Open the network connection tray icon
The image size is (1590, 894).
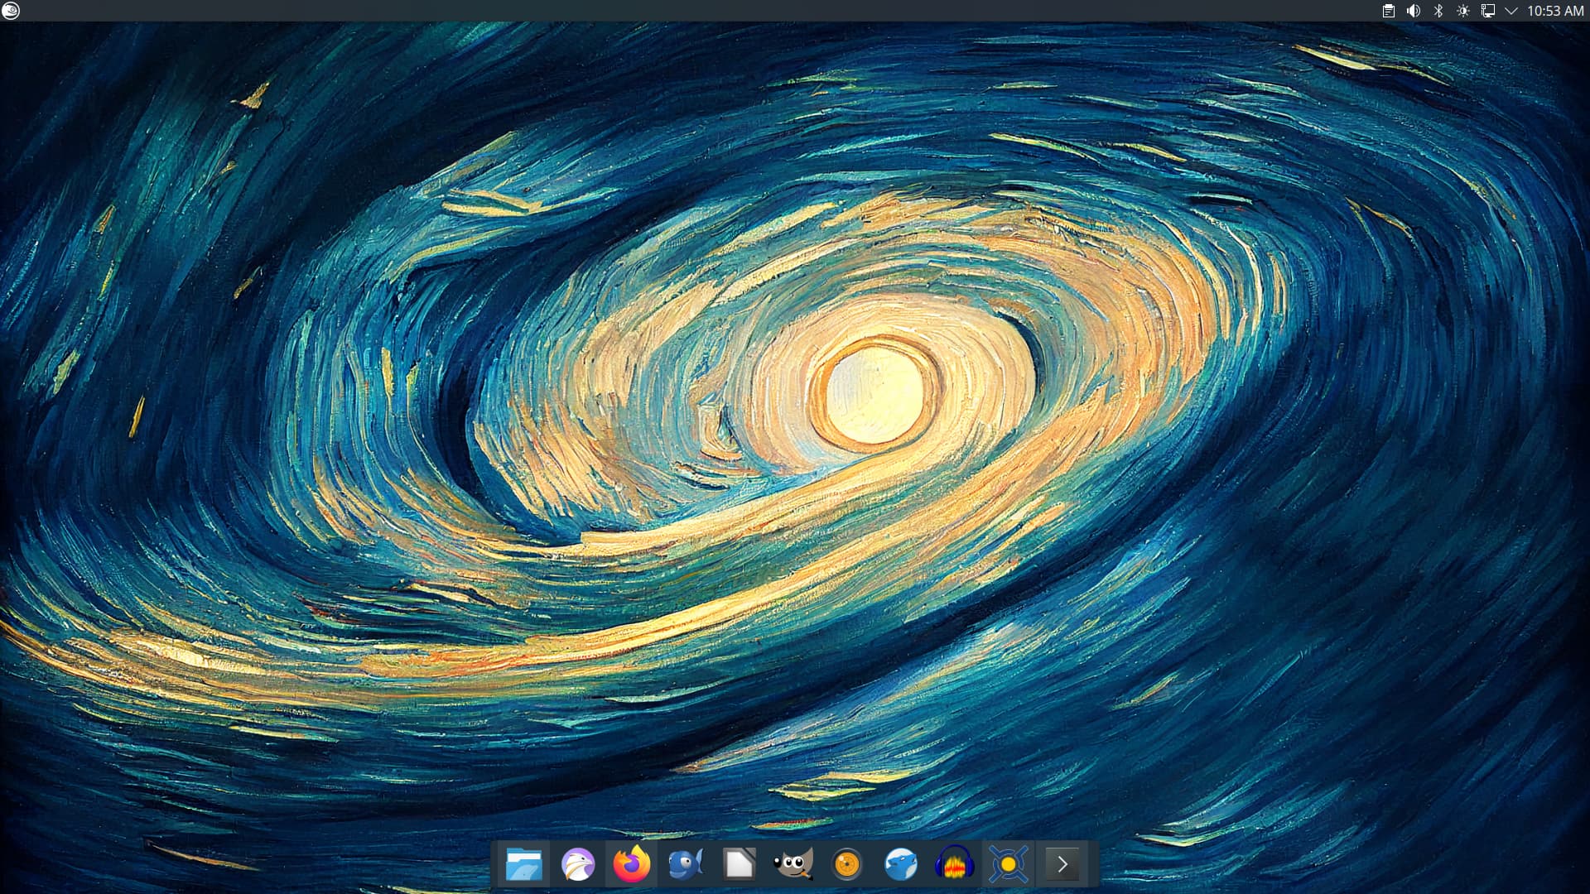pos(1488,11)
